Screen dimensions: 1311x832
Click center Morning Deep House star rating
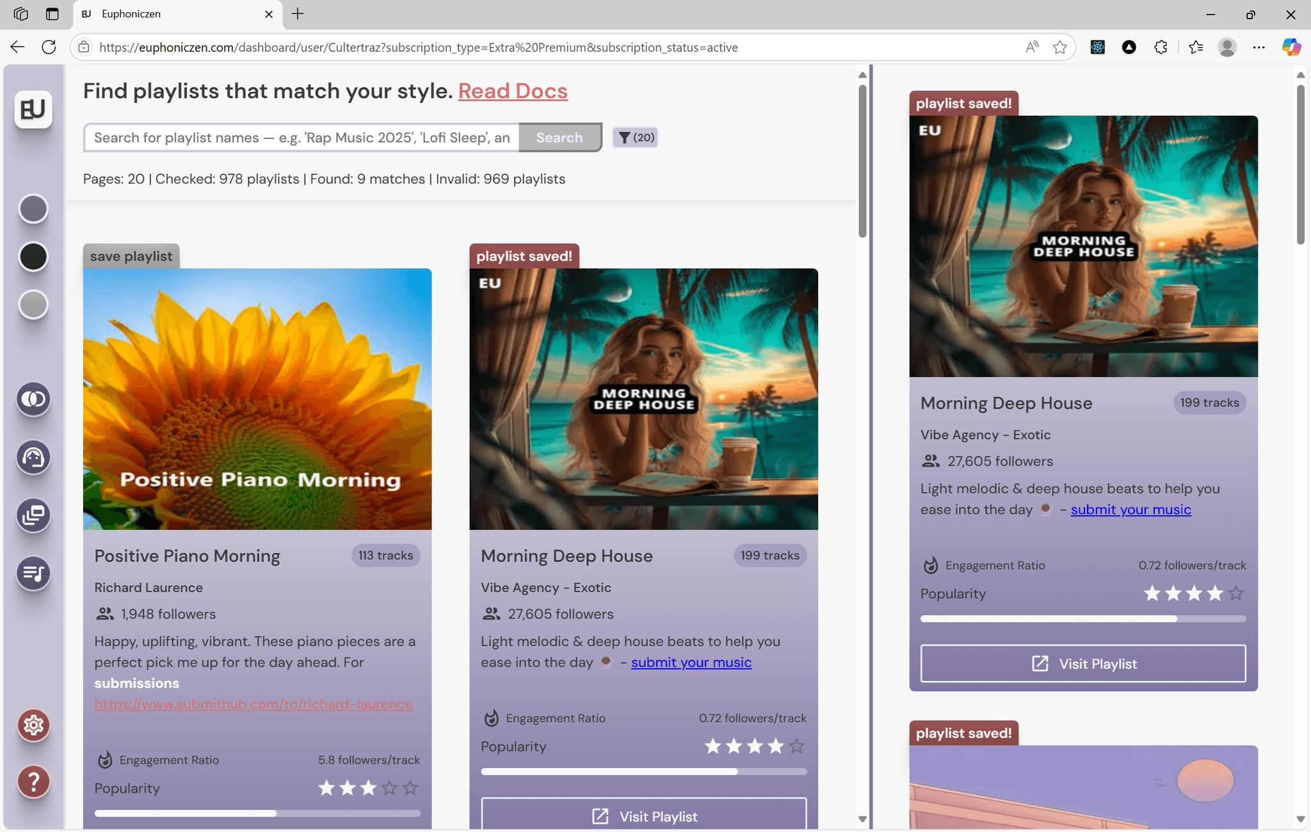(x=755, y=746)
